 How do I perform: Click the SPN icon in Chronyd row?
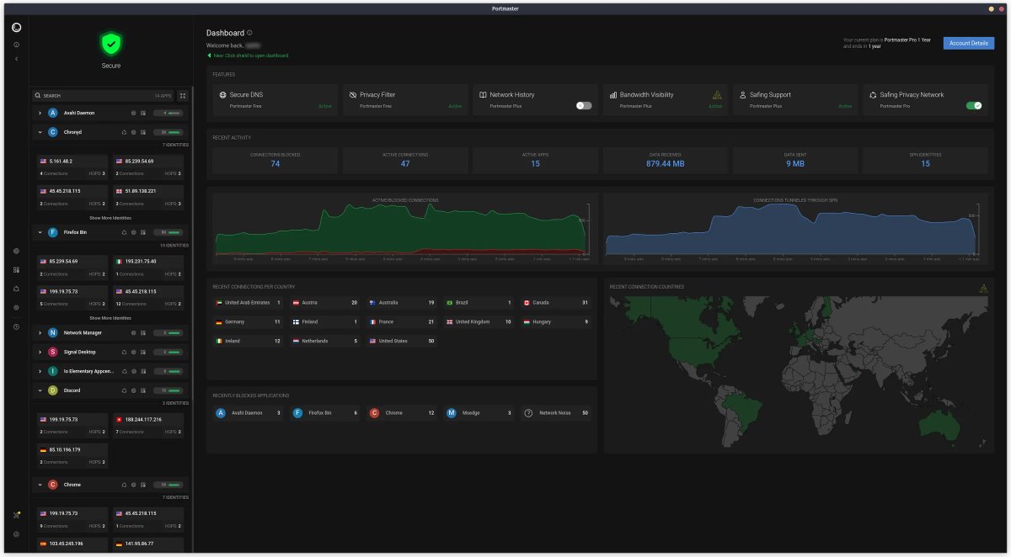coord(124,132)
